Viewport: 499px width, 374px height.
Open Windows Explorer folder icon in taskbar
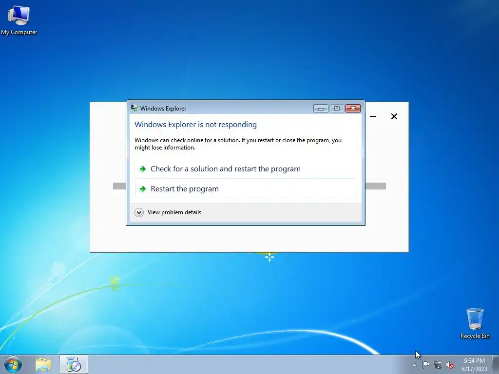[43, 365]
